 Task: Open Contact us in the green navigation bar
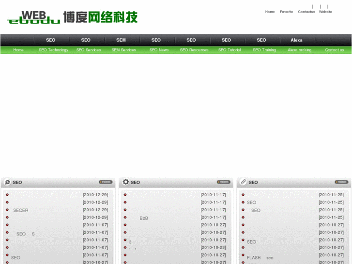[335, 50]
